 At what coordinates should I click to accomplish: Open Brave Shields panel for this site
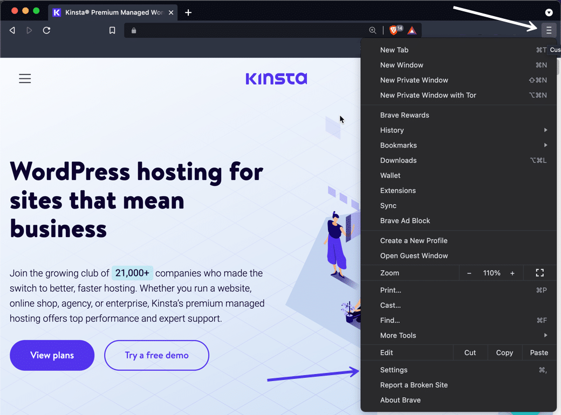pyautogui.click(x=393, y=30)
